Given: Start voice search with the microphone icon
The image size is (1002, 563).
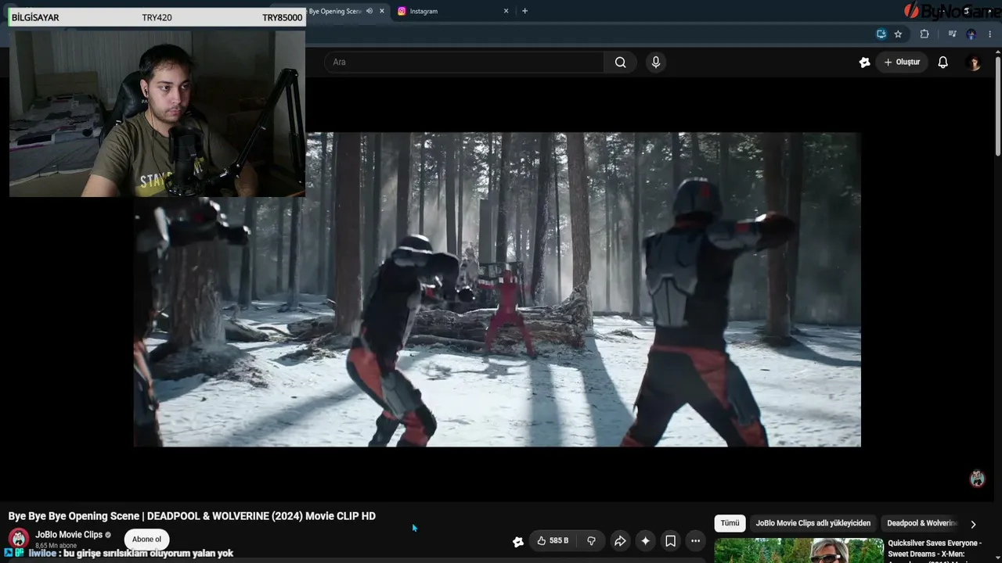Looking at the screenshot, I should click(656, 62).
